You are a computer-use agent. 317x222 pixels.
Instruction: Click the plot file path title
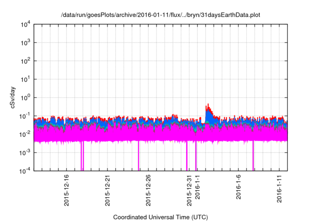(x=160, y=15)
